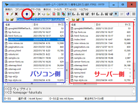Screen dimensions: 139x104
Task: Click the EUC button beside highlighted Shift-JIS
Action: (74, 14)
